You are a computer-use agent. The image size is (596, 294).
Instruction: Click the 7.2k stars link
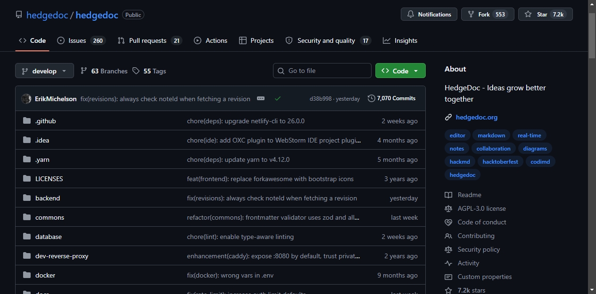point(472,290)
